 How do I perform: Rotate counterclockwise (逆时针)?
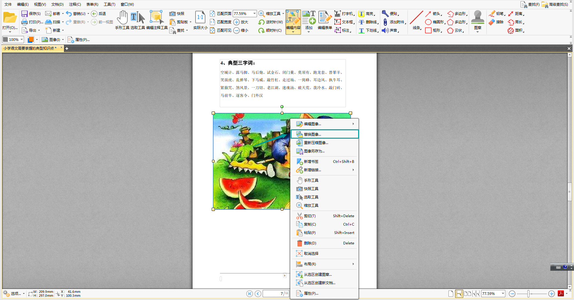(270, 22)
